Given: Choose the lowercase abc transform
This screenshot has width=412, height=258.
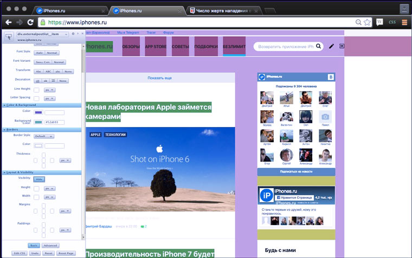Looking at the screenshot, I should pyautogui.click(x=58, y=71).
